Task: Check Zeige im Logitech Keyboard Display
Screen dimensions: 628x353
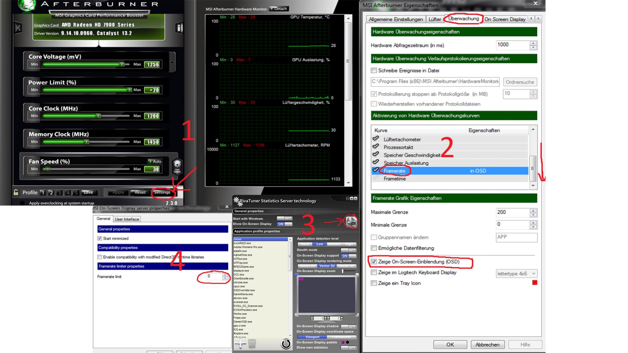Action: pyautogui.click(x=374, y=272)
